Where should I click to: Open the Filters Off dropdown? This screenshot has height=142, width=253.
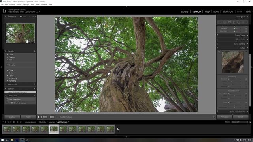pyautogui.click(x=240, y=122)
